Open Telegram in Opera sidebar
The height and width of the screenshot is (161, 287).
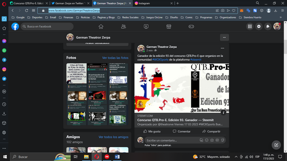[x=4, y=60]
